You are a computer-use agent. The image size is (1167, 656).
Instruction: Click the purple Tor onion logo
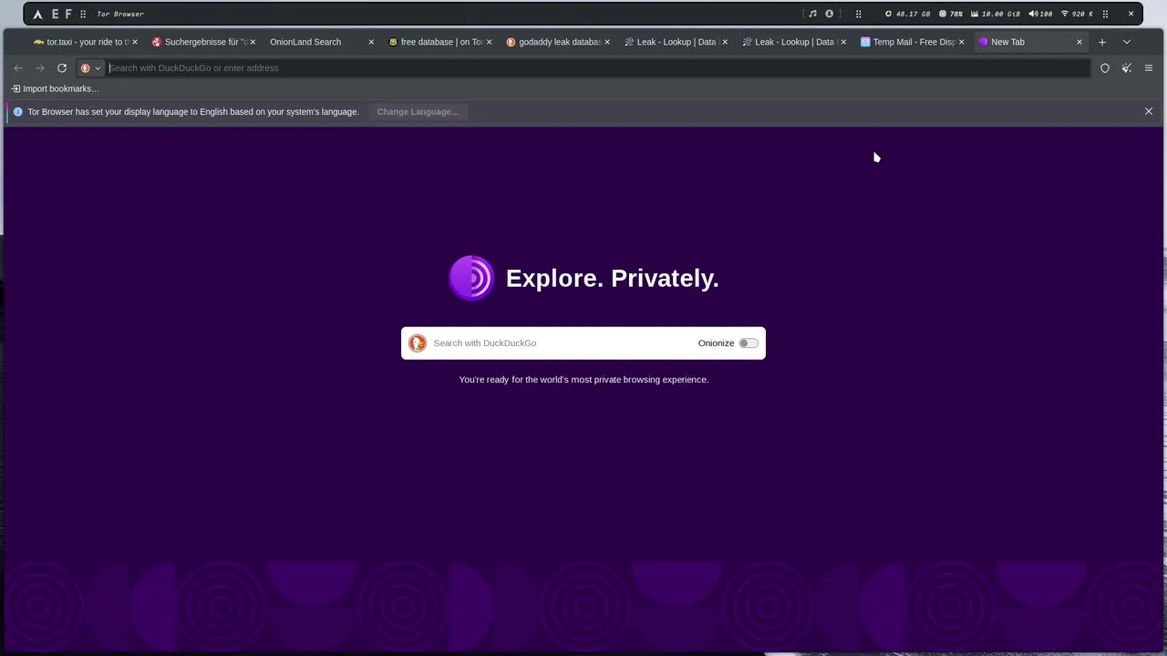click(x=471, y=278)
